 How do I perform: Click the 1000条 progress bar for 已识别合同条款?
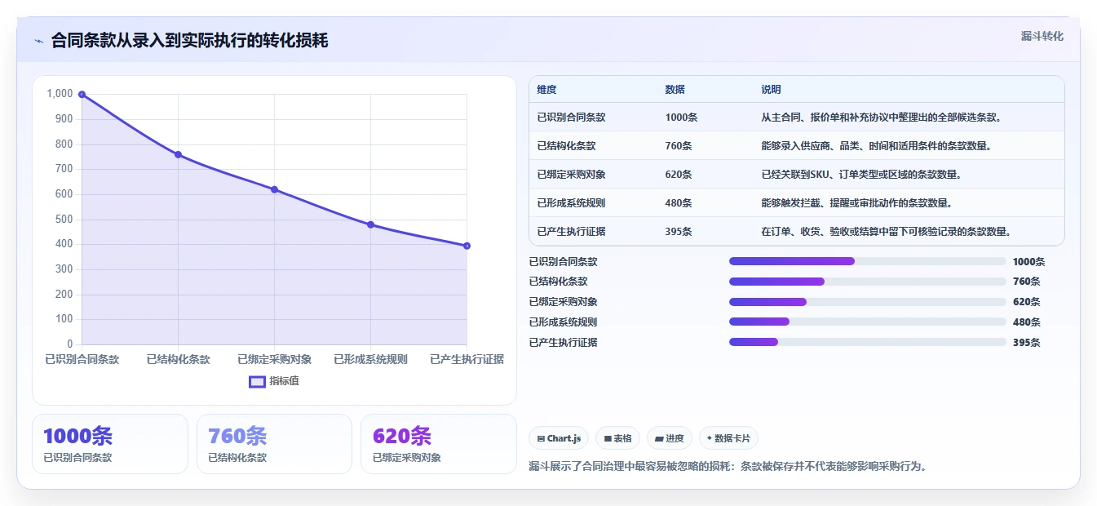pos(867,261)
